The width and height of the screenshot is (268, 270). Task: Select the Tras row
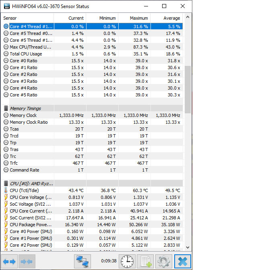pos(92,149)
